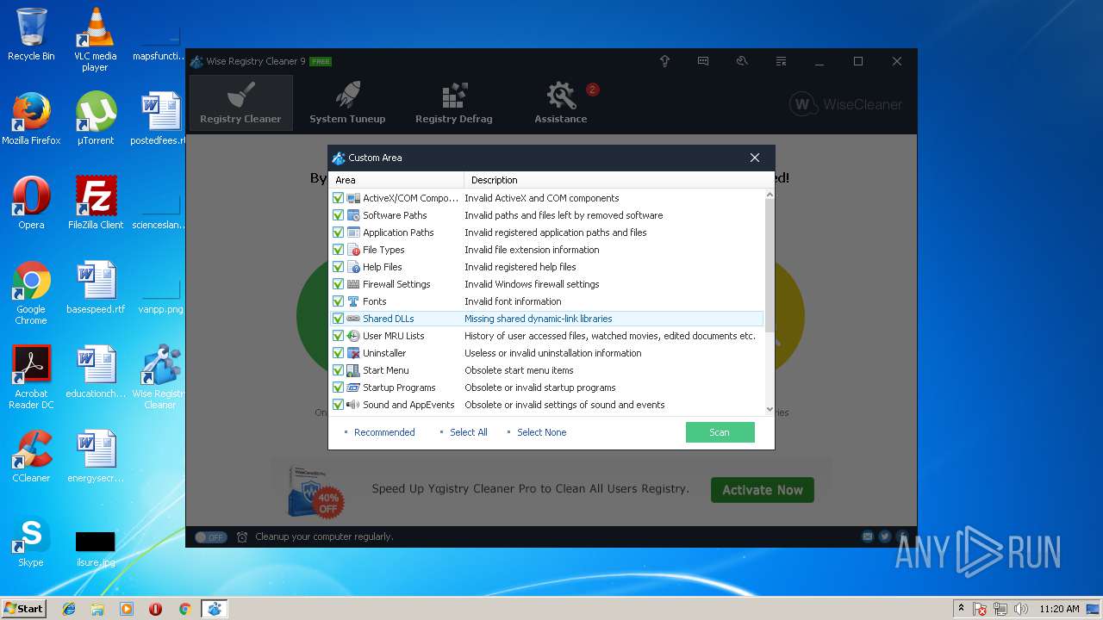Sort by the Area column header
Image resolution: width=1103 pixels, height=620 pixels.
point(398,180)
